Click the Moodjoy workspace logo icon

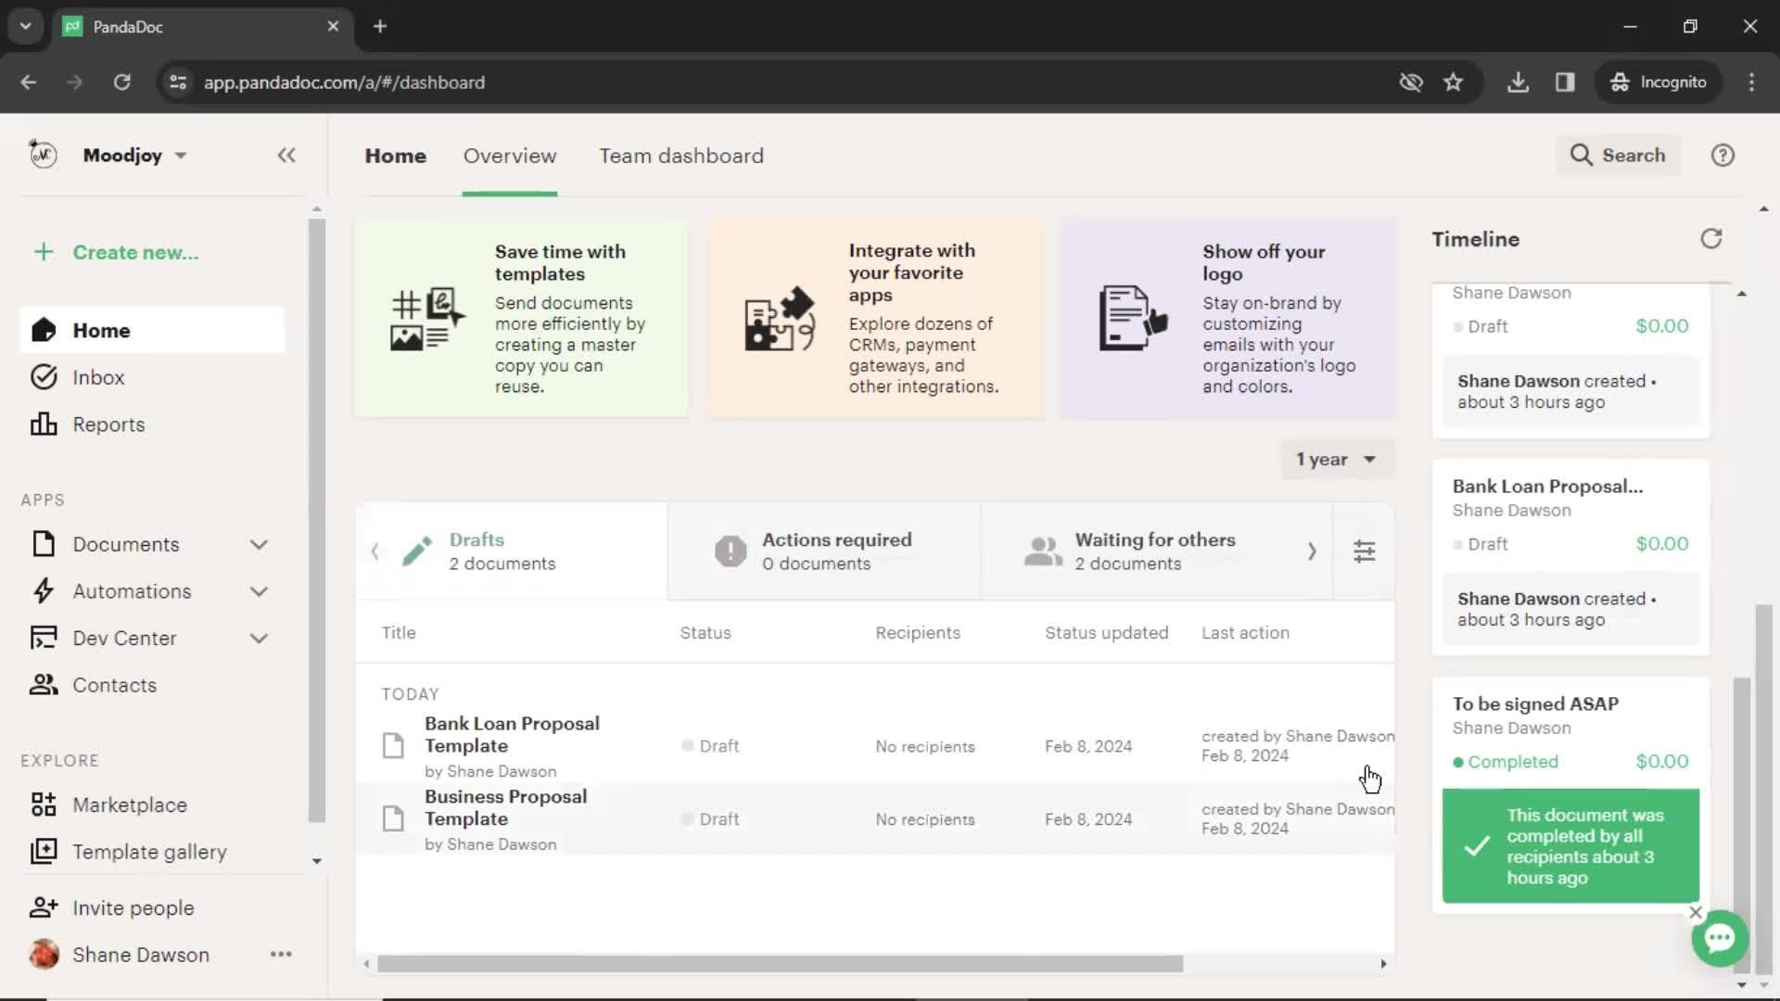[x=43, y=154]
